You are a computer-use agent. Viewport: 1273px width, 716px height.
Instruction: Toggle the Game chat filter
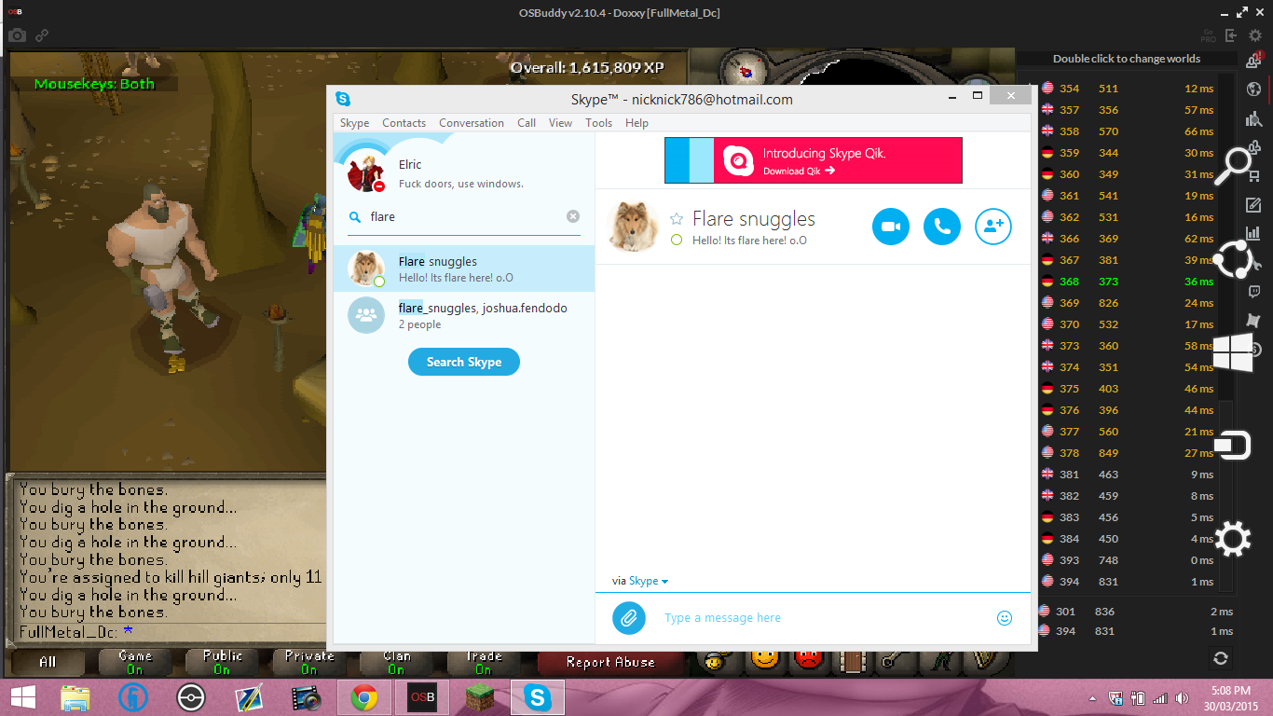pos(135,662)
